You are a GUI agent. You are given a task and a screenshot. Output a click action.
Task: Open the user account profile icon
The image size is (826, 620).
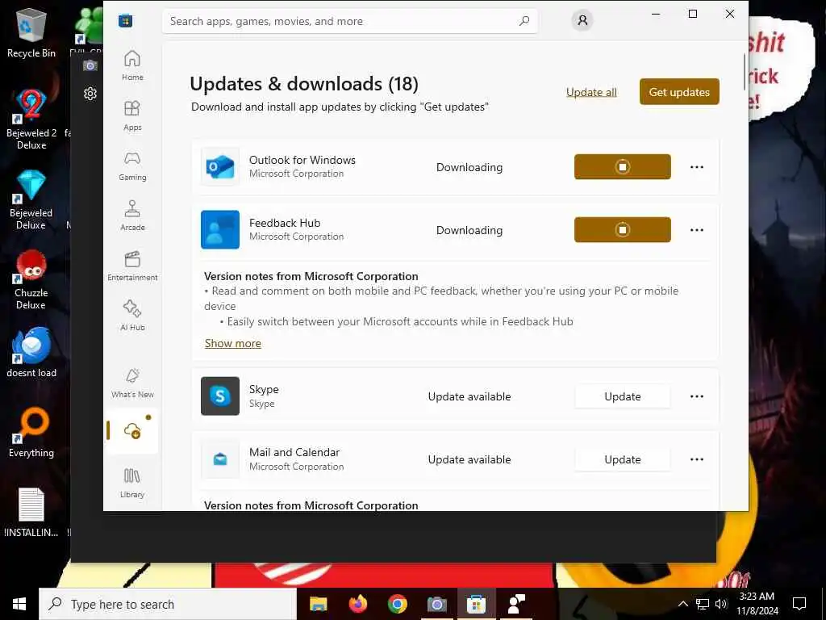click(582, 20)
